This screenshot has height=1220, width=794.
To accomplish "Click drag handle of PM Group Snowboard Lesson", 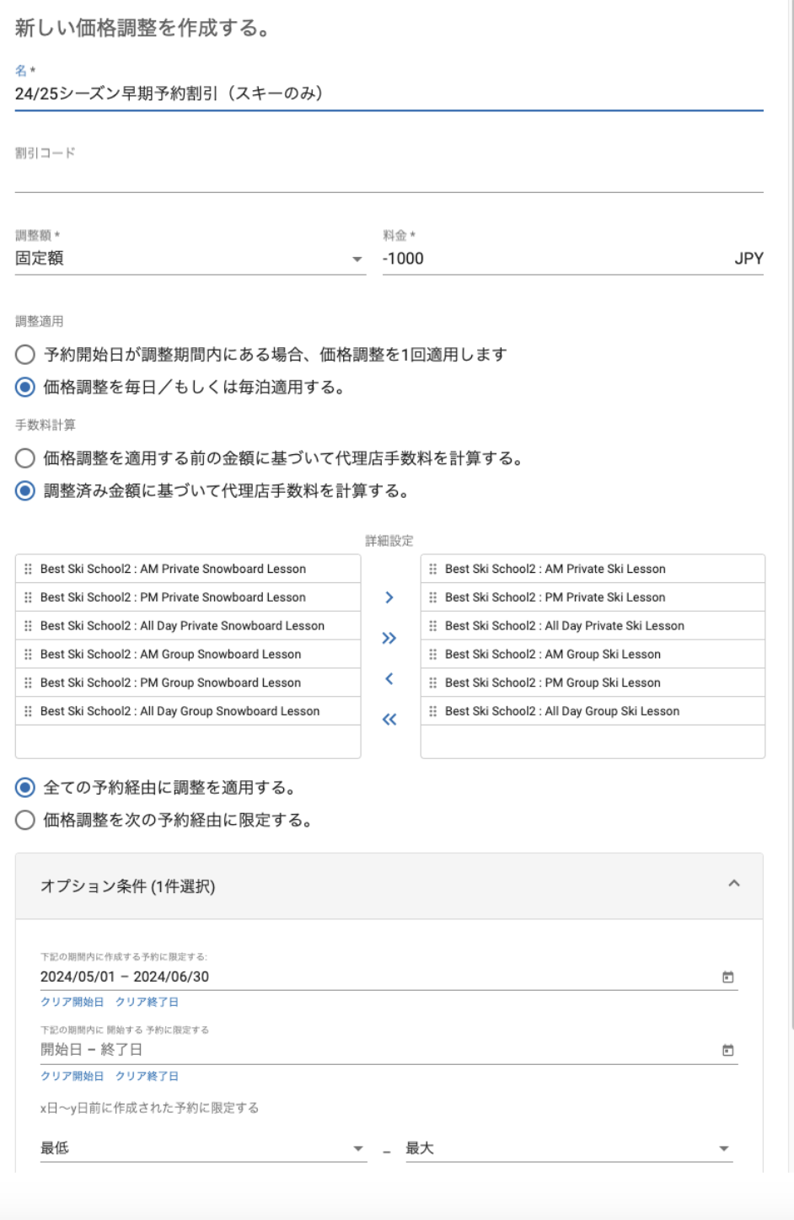I will (28, 682).
